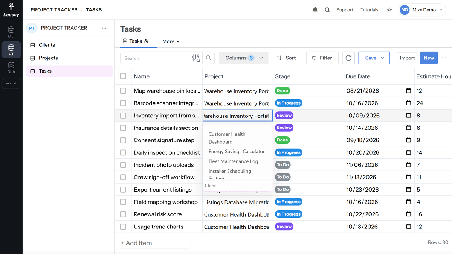
Task: Open the Mike Demo account menu
Action: coord(422,10)
